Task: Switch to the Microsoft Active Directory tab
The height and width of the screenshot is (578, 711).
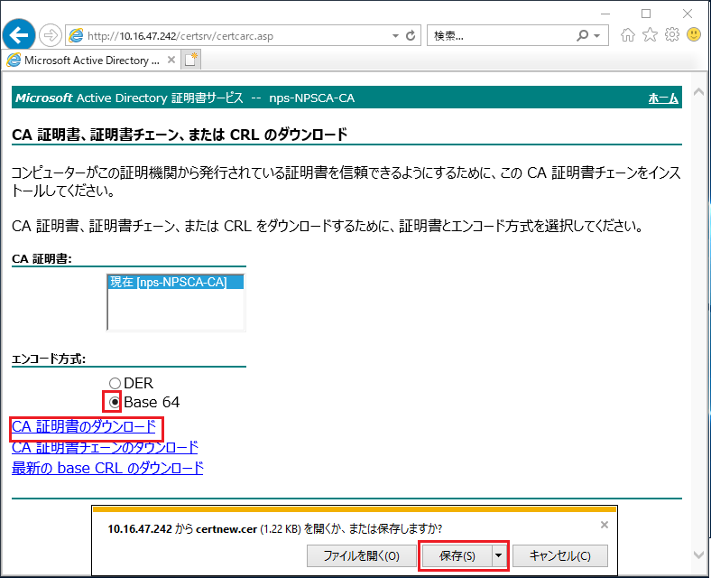Action: (x=91, y=60)
